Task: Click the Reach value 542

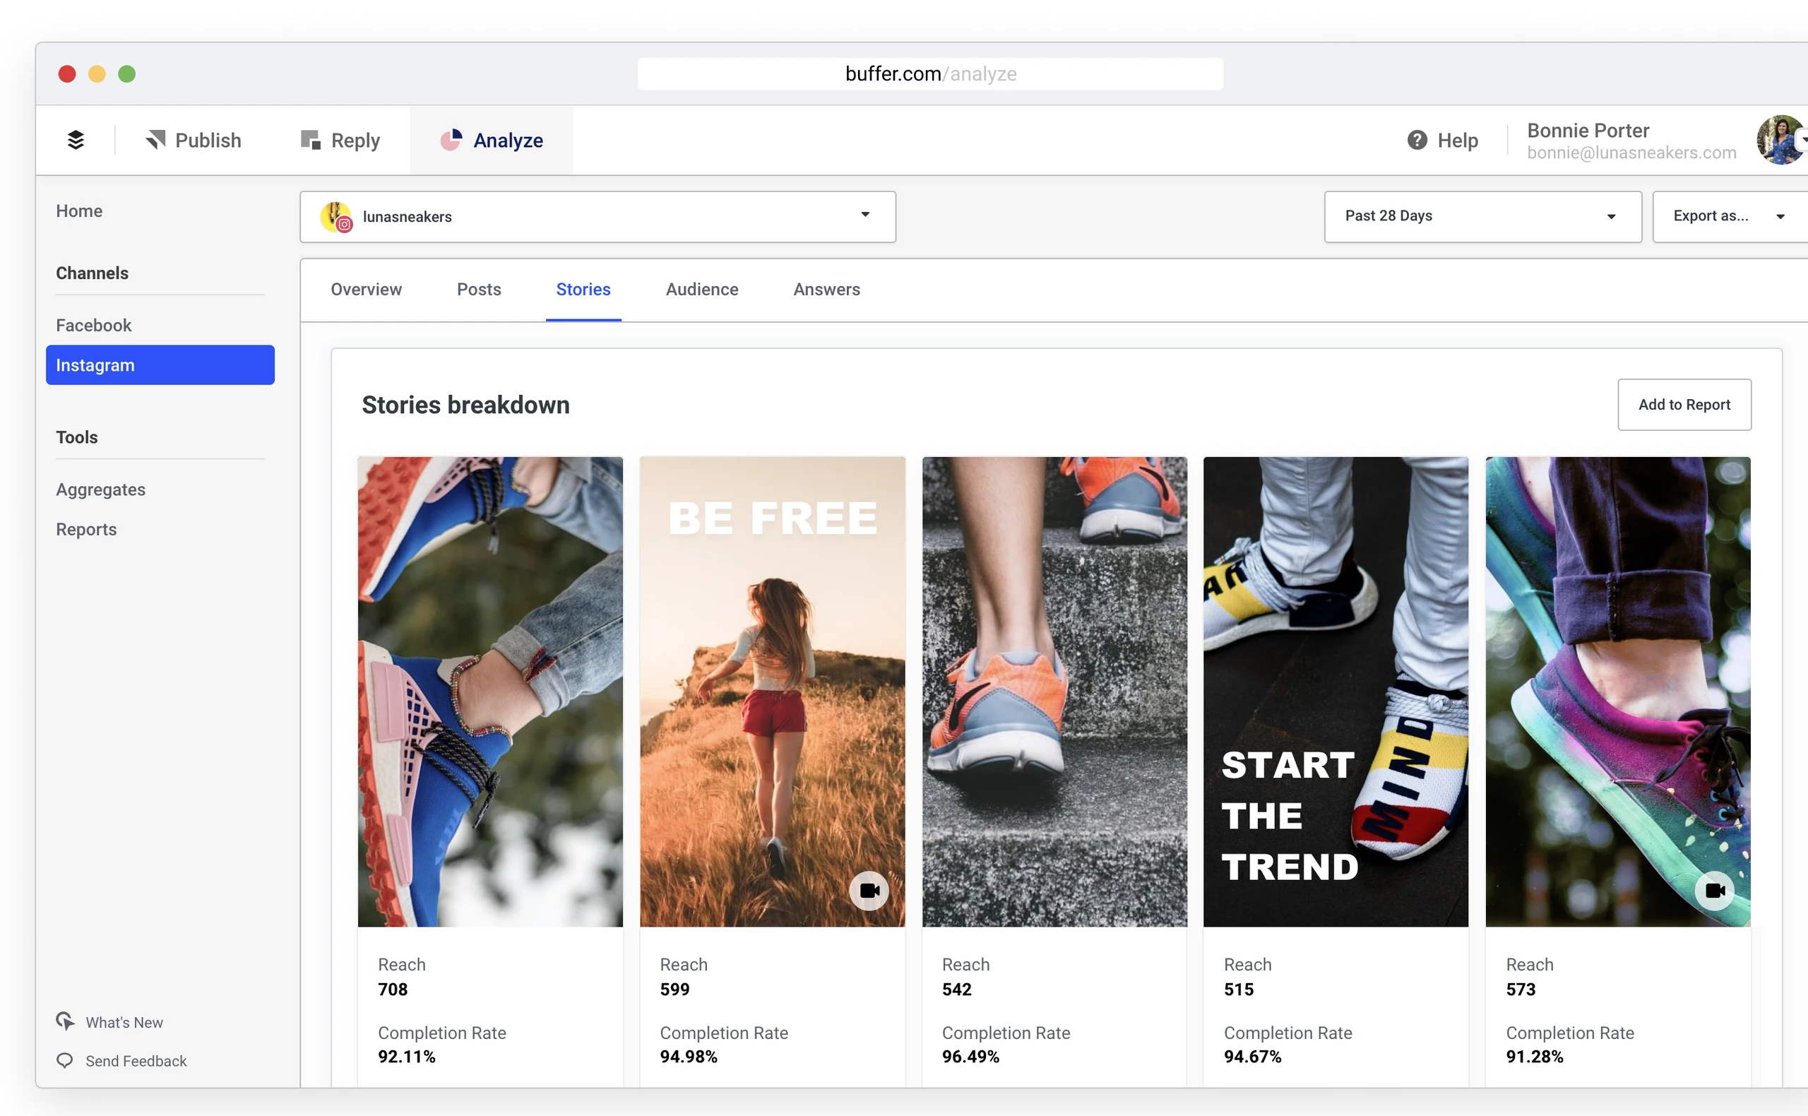Action: [956, 989]
